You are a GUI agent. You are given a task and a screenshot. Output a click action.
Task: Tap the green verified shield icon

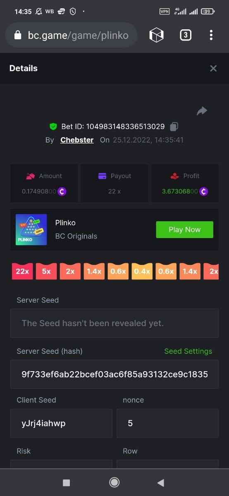(53, 126)
